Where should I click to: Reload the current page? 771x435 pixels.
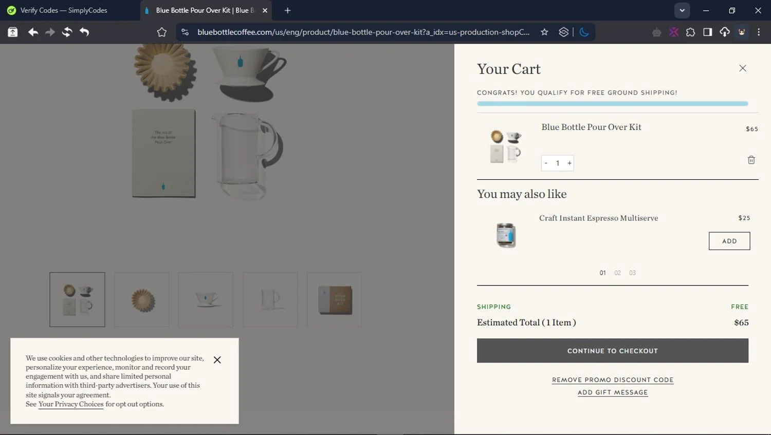pos(67,32)
